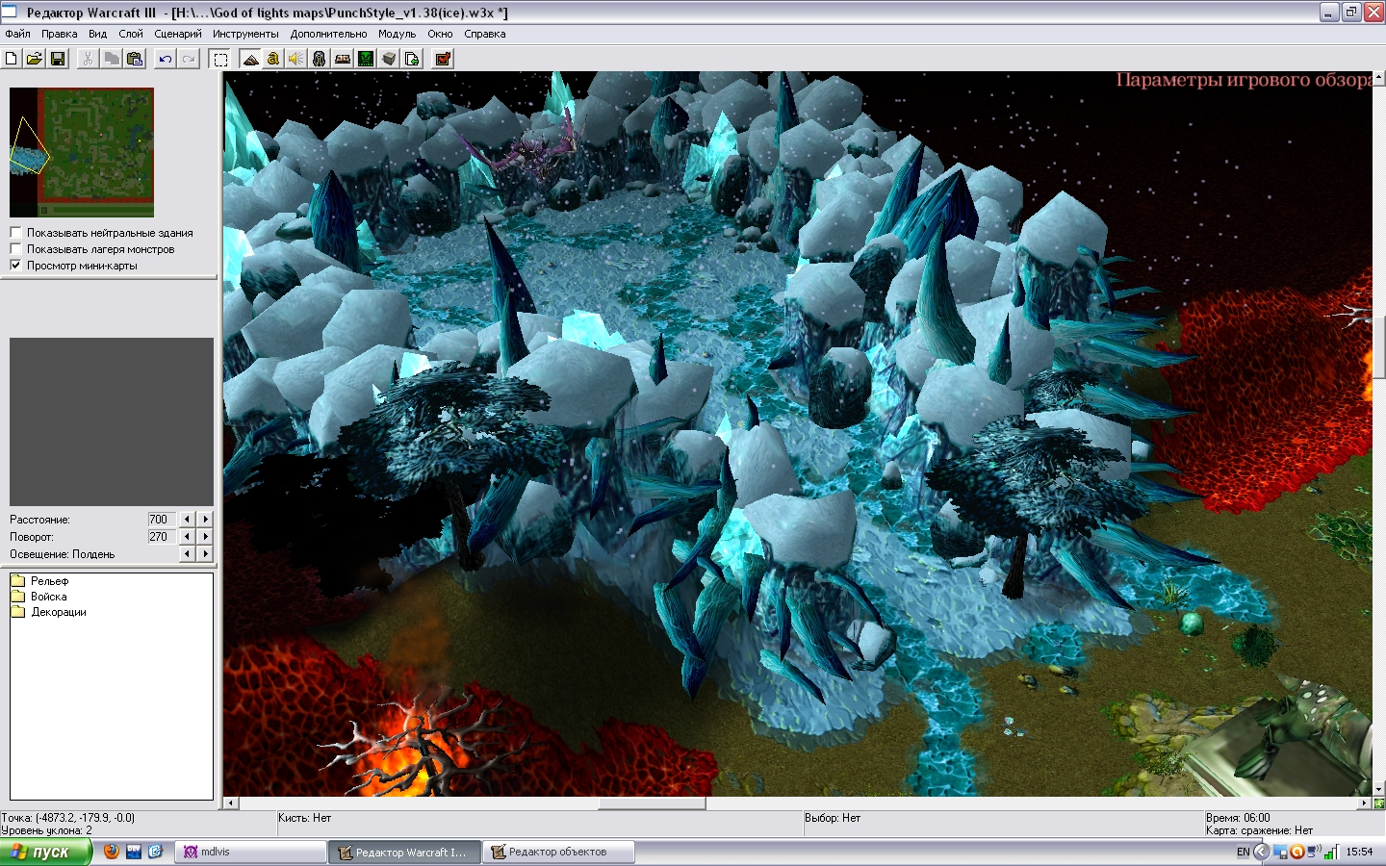Enable 'Показывать лагеря монстров' checkbox
This screenshot has height=866, width=1386.
15,249
